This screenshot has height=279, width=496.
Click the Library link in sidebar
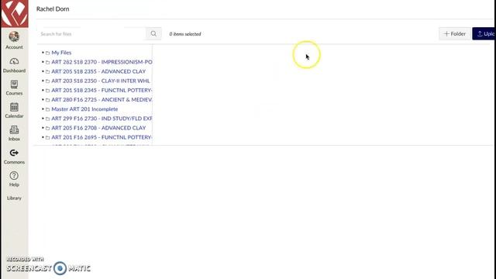point(14,198)
